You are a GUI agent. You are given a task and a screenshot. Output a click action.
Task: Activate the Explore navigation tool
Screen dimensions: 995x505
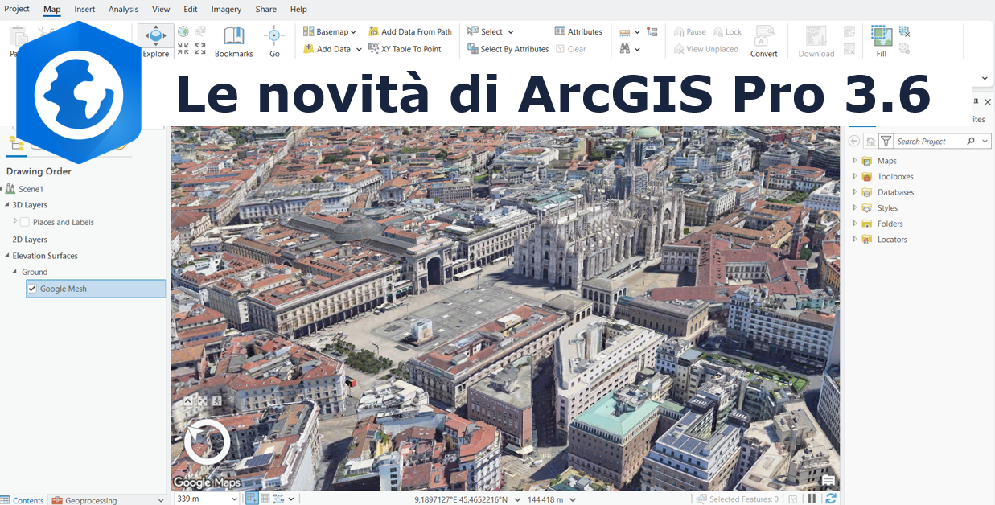click(155, 41)
